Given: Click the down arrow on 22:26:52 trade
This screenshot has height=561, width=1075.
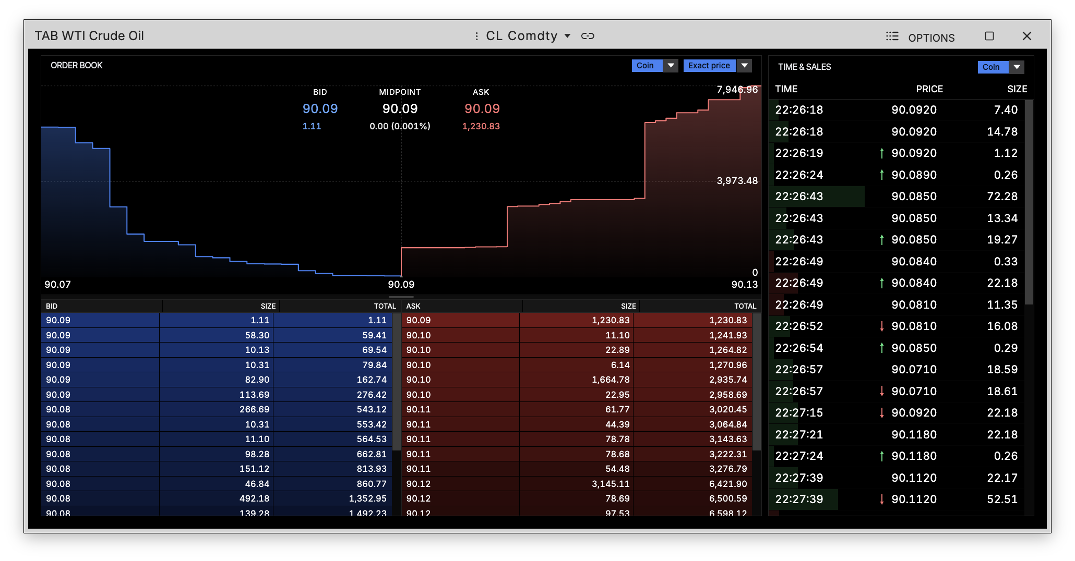Looking at the screenshot, I should click(x=881, y=326).
